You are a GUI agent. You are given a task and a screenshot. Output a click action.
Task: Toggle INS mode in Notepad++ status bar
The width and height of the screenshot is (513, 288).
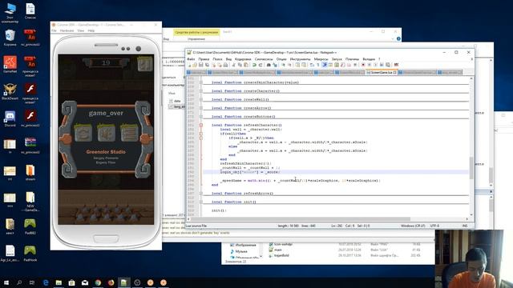(464, 226)
